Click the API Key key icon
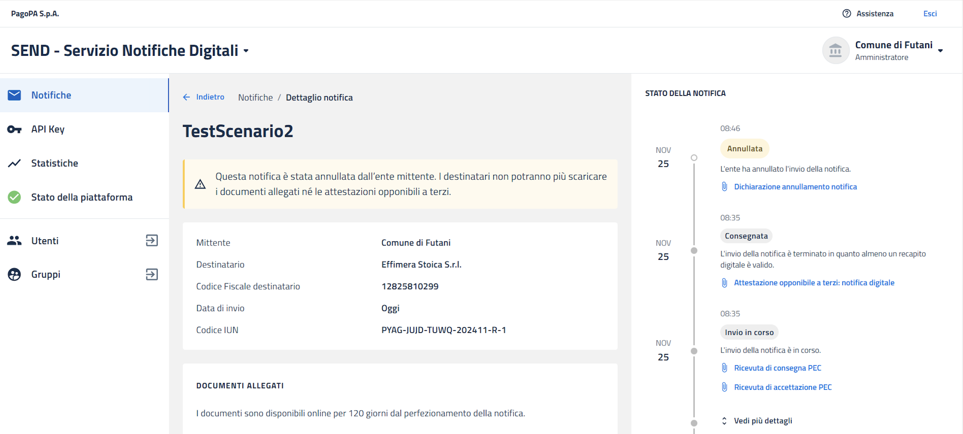The height and width of the screenshot is (434, 963). coord(14,129)
